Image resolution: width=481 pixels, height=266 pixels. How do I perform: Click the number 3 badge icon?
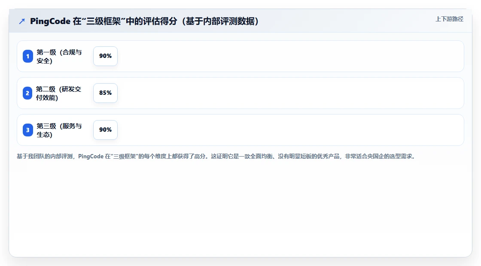pos(27,130)
